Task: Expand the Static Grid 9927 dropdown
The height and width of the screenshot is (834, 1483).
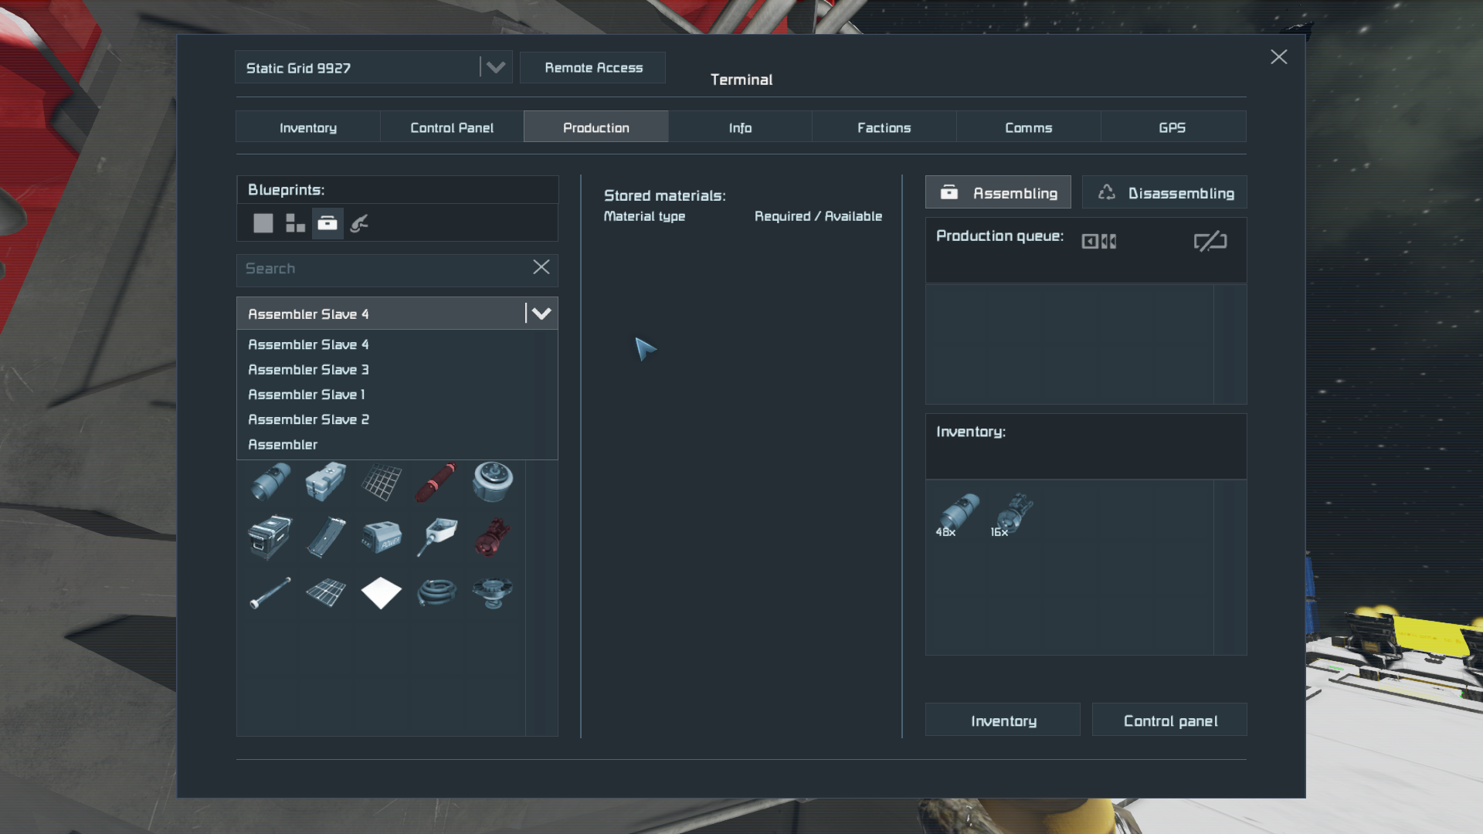Action: (x=496, y=68)
